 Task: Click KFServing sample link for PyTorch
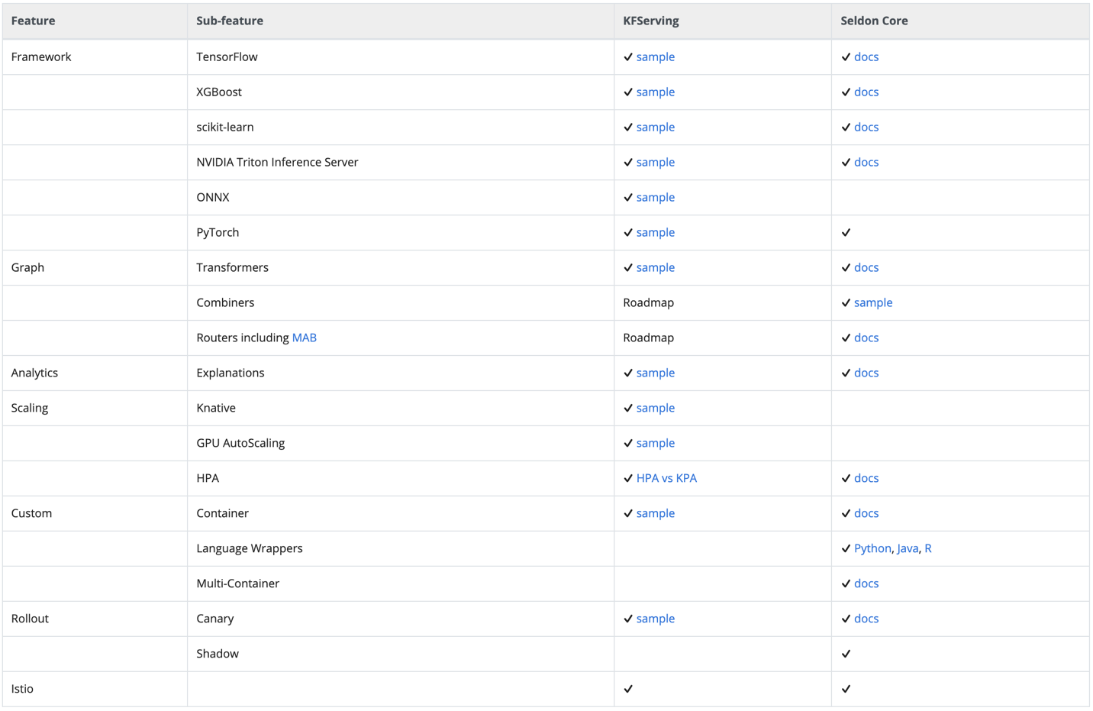click(x=655, y=232)
